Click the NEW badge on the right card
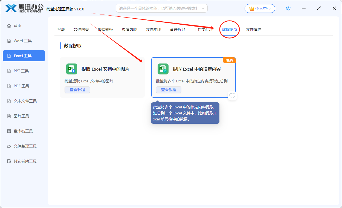Screen dimensions: 342x208 point(229,60)
